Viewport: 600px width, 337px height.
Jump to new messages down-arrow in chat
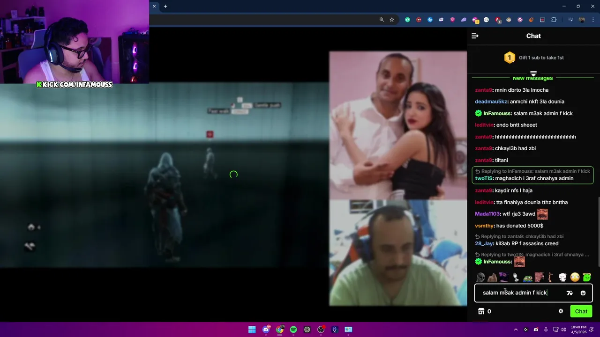point(533,73)
